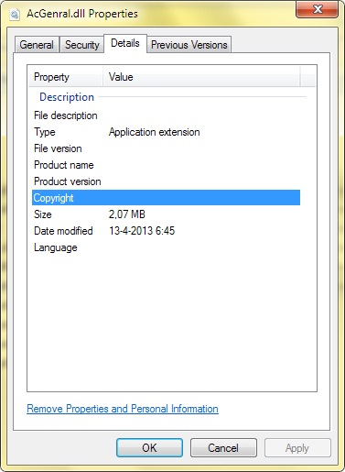Close the AcGenral.dll Properties dialog

point(318,9)
